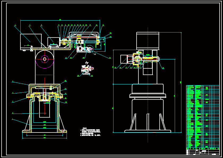Click overall height dimension right of side view

point(181,82)
